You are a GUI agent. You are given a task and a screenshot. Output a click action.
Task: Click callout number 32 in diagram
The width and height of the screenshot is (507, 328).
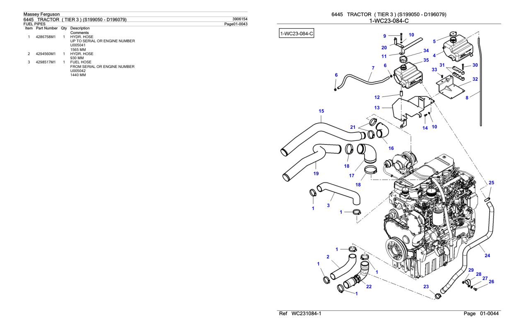(x=475, y=79)
